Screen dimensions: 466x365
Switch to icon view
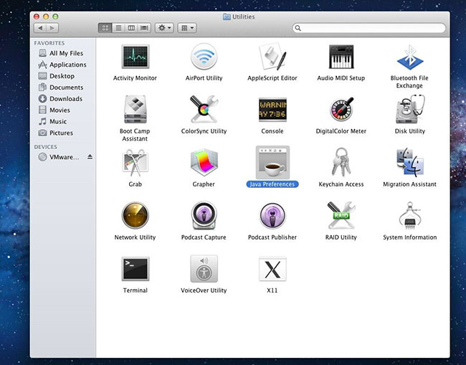pyautogui.click(x=105, y=28)
